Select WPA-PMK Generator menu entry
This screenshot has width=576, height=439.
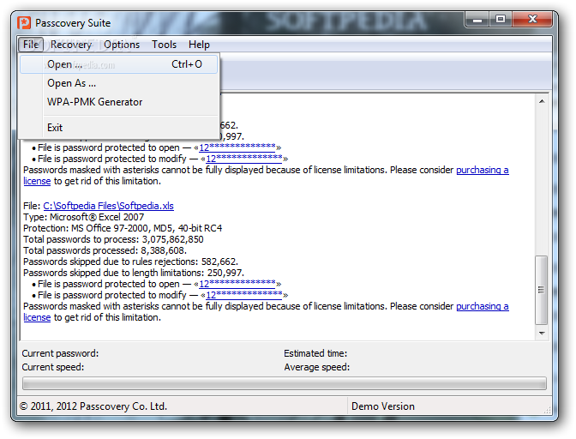click(x=118, y=102)
